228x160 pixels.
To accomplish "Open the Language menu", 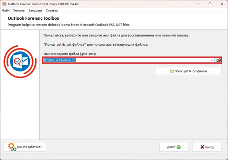I will click(x=36, y=11).
